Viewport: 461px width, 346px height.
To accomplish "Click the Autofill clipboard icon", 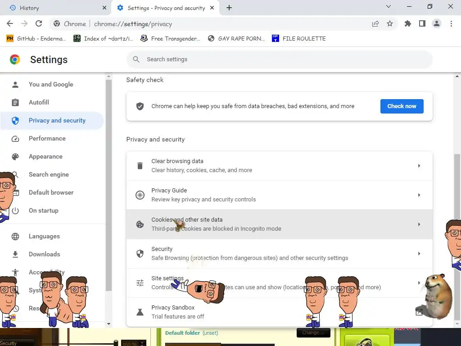I will coord(15,103).
